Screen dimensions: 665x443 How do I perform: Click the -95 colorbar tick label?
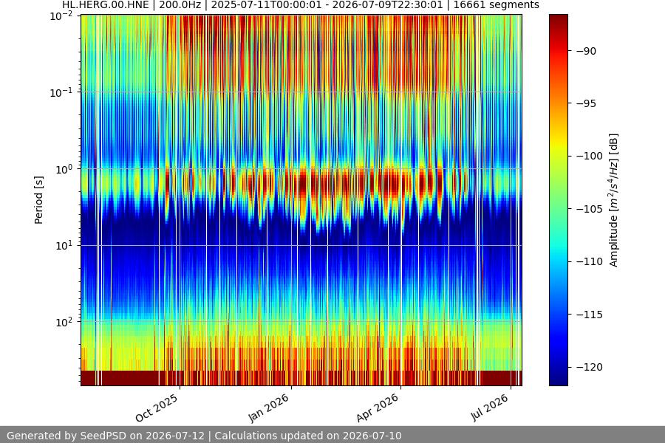586,103
